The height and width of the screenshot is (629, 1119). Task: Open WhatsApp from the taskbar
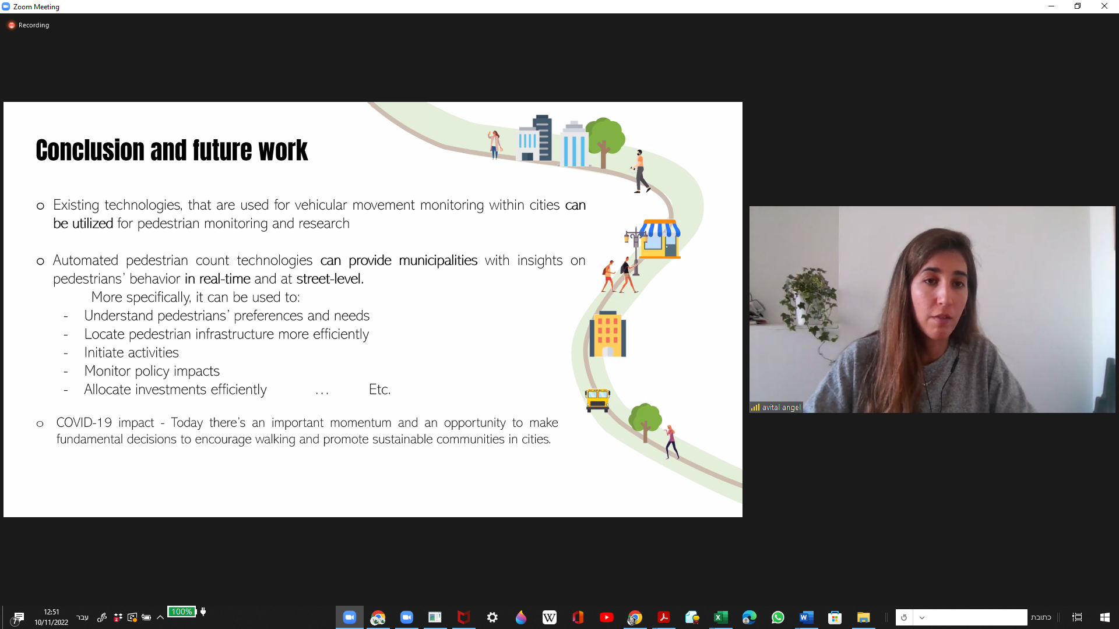tap(777, 617)
